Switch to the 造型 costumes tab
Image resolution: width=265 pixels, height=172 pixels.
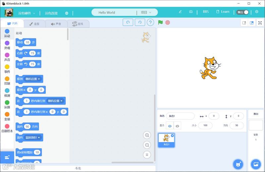click(x=34, y=24)
